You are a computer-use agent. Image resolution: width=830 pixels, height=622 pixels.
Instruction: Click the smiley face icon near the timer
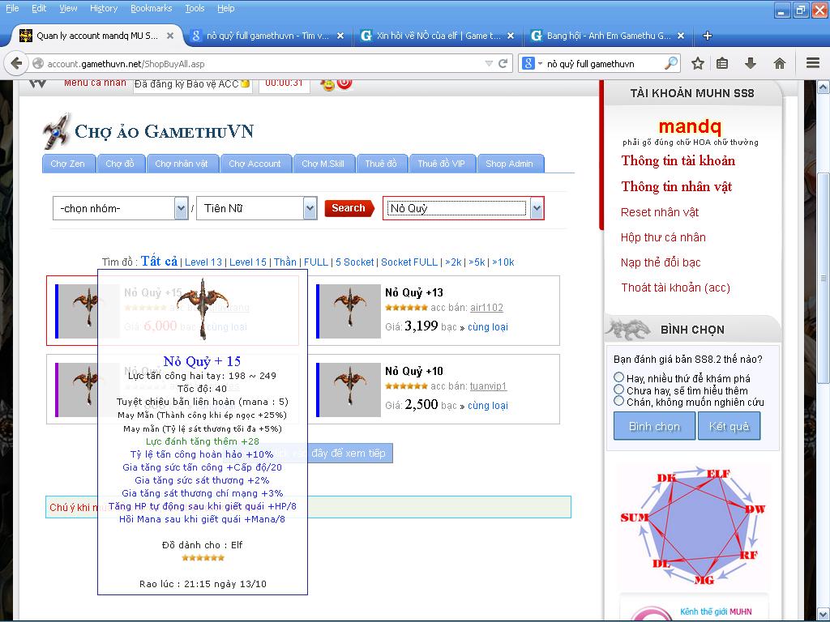point(327,84)
